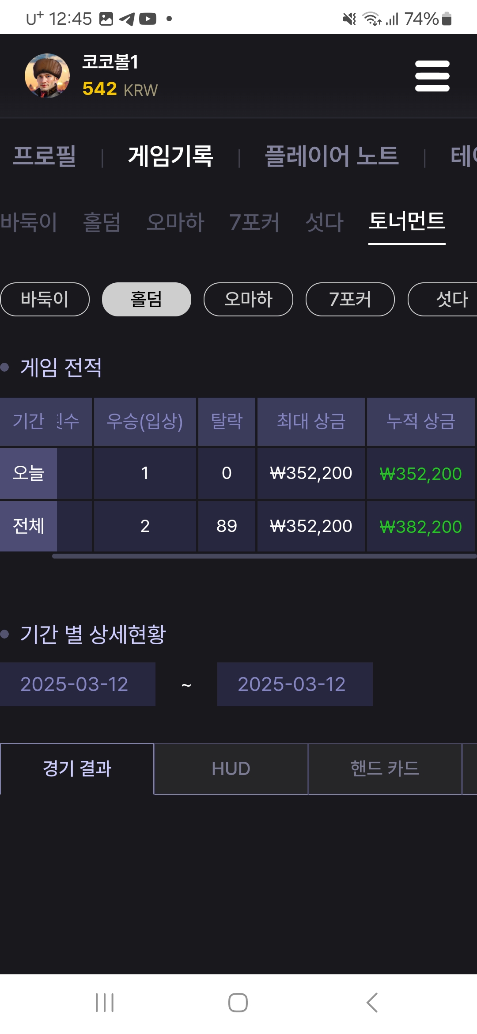
Task: Choose the 7포커 filter pill
Action: point(350,299)
